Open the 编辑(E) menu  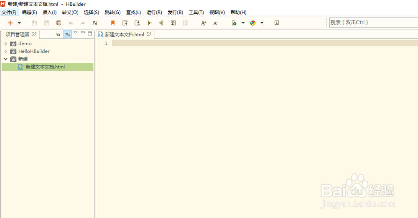point(29,12)
